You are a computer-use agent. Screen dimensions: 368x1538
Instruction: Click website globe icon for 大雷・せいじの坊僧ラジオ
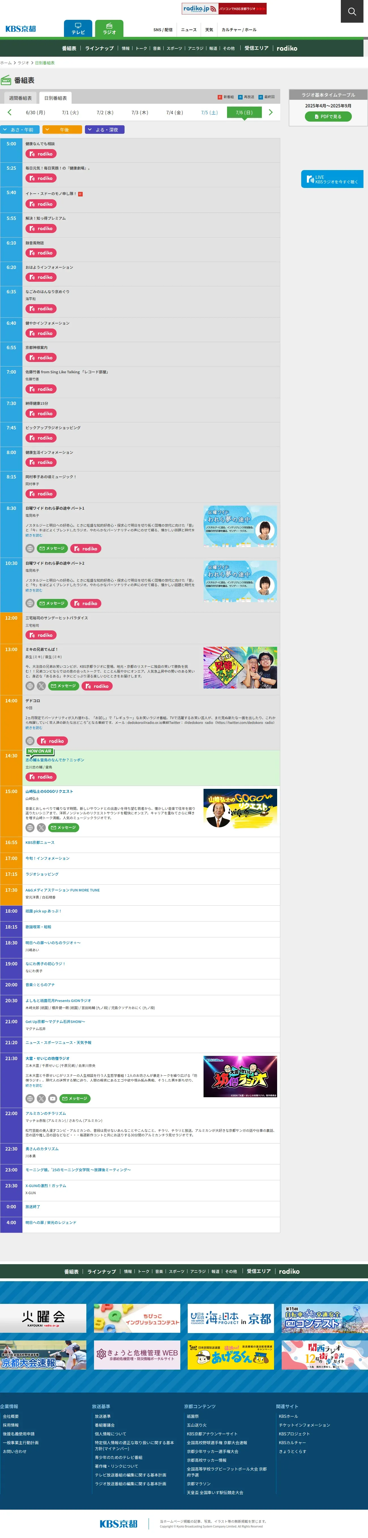[30, 1099]
